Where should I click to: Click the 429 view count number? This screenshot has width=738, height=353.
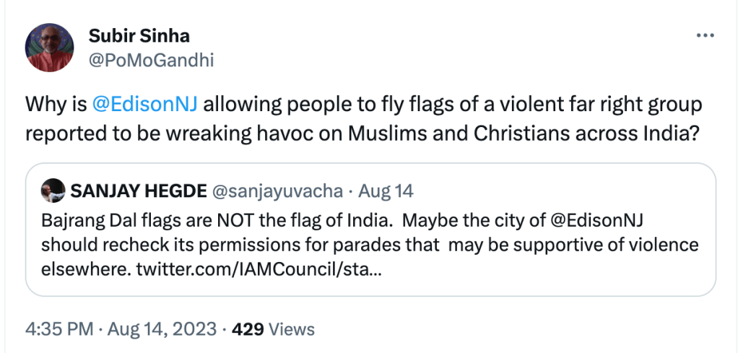(246, 329)
